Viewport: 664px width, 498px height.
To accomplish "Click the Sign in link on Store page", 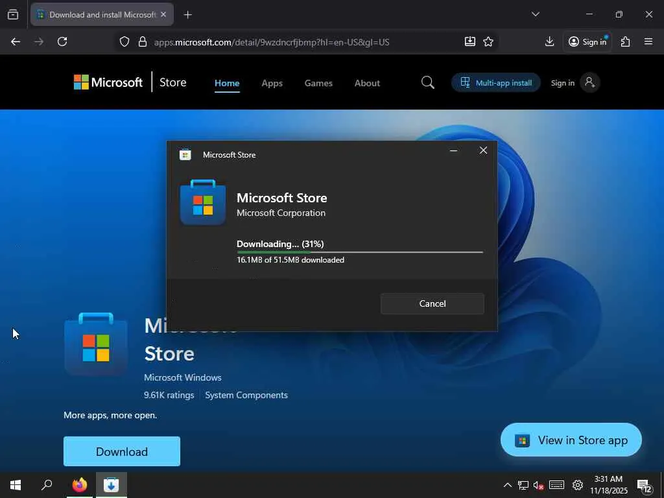I will (x=562, y=83).
